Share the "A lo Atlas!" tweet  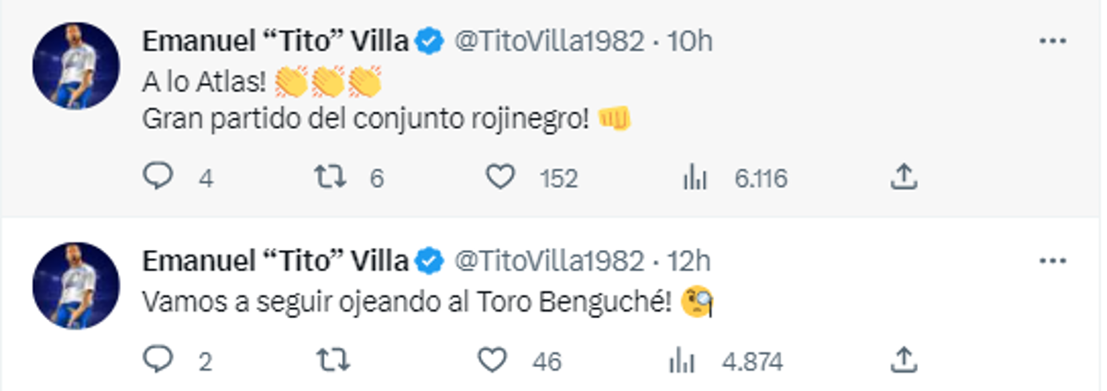point(904,176)
